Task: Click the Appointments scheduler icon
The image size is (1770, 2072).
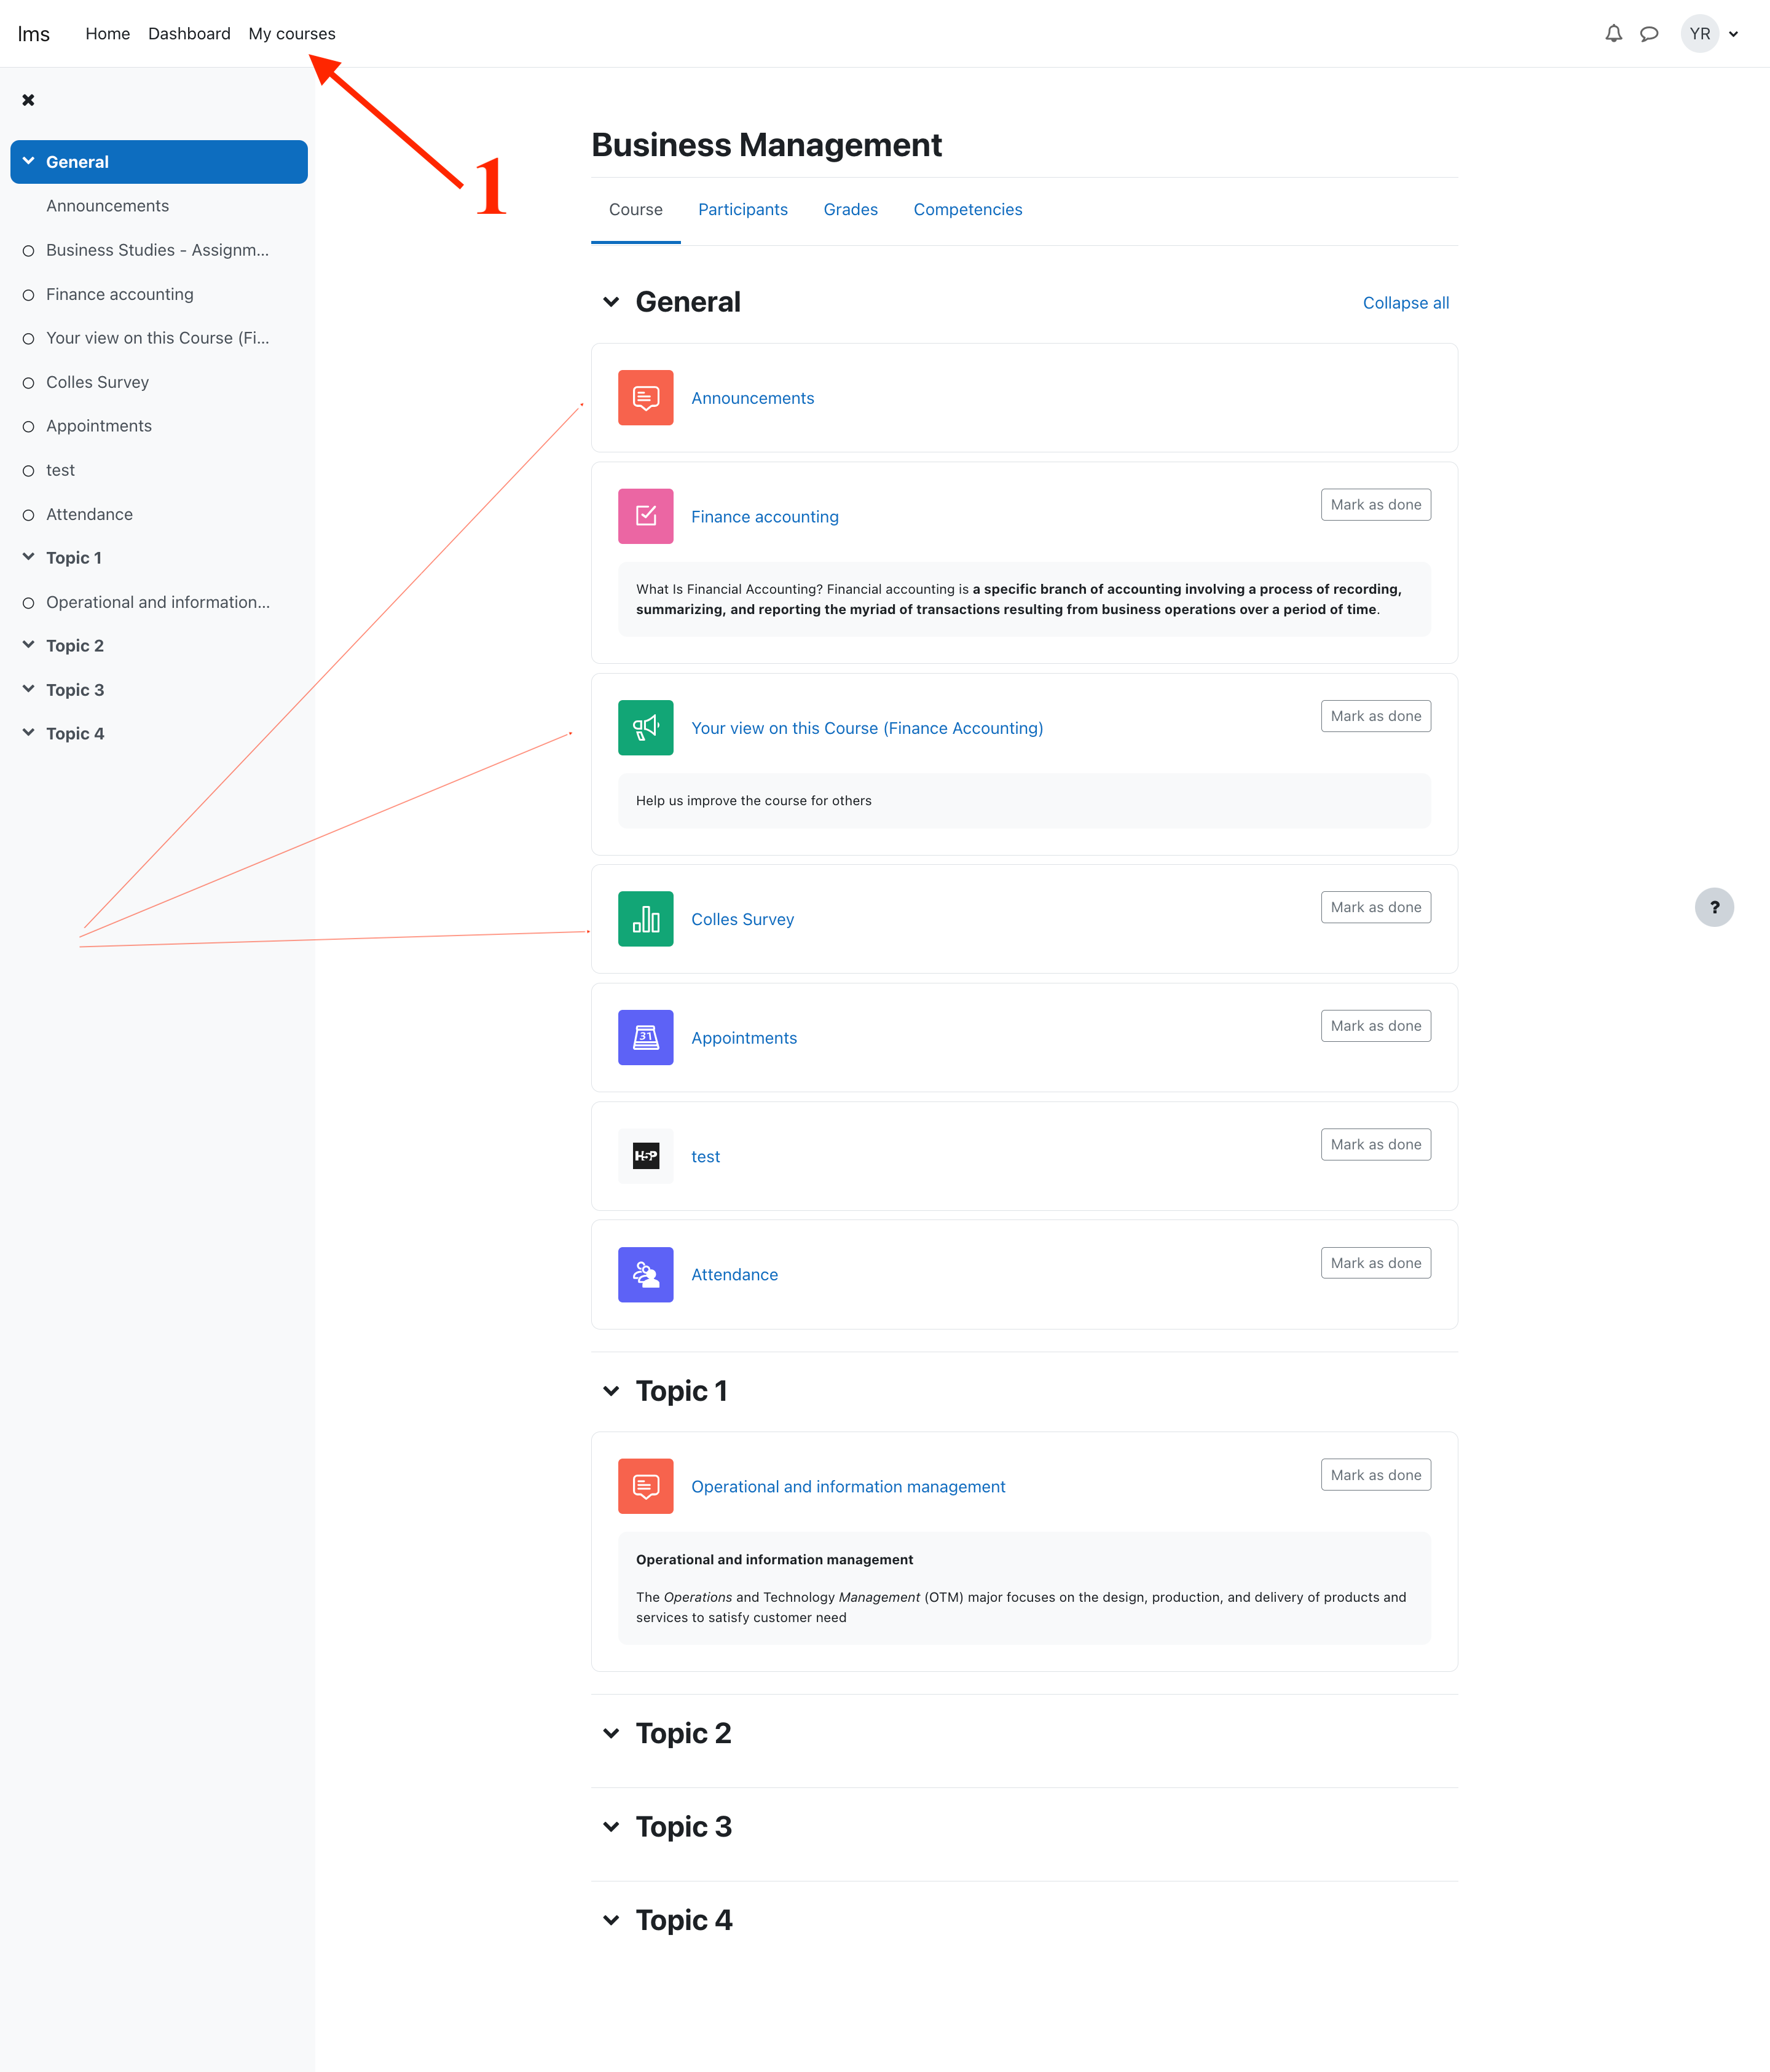Action: tap(645, 1037)
